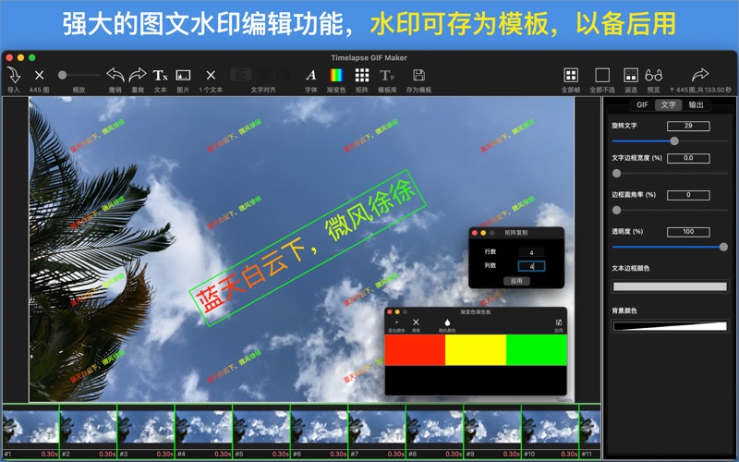Click 随机颜色 droplet icon
Screen dimensions: 739x462
447,322
